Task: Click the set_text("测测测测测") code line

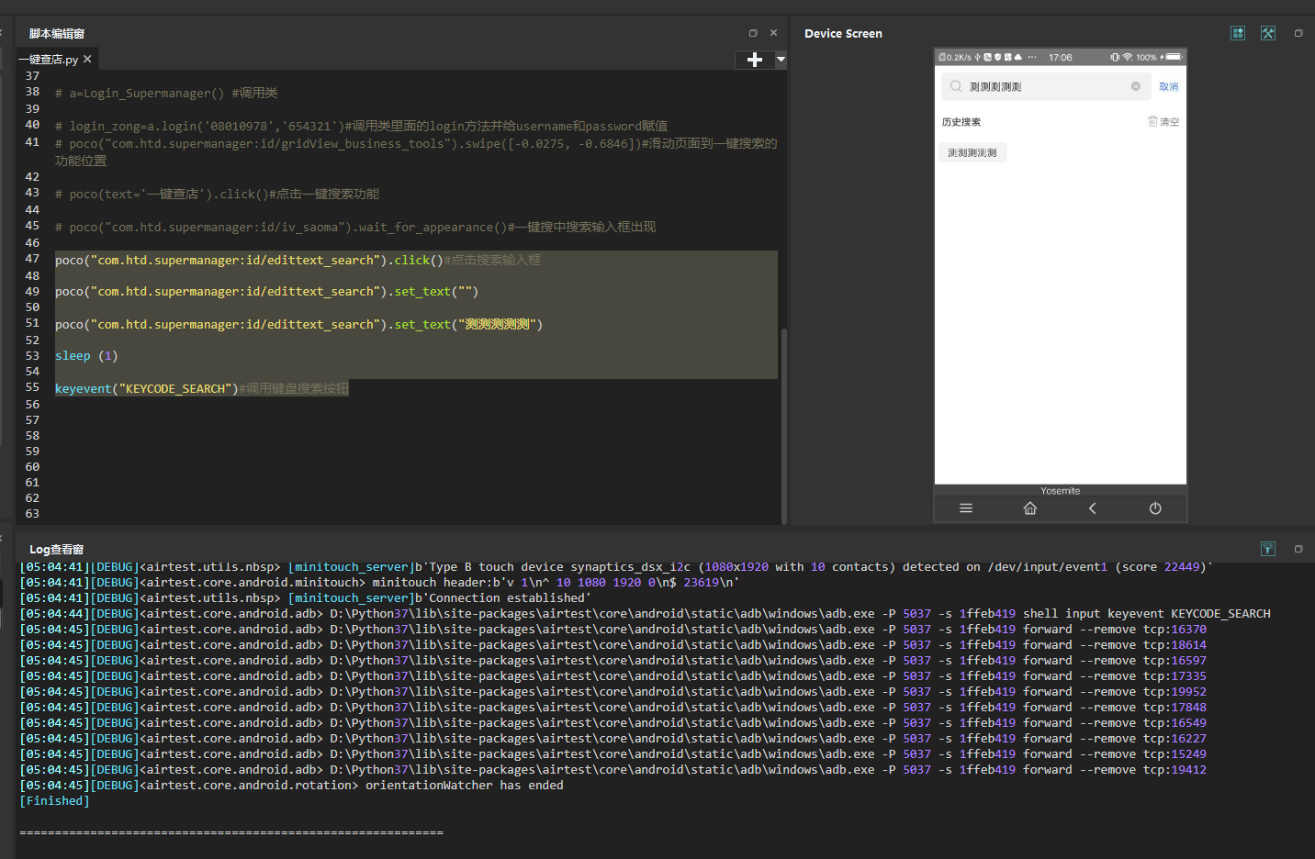Action: [299, 325]
